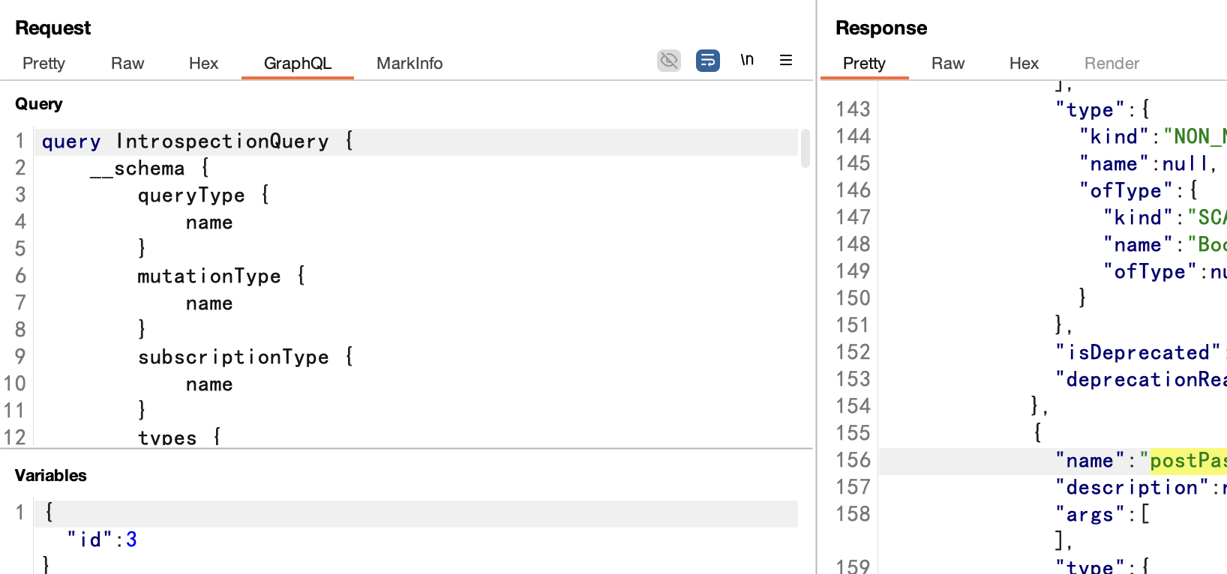Select the Response Pretty tab
This screenshot has width=1227, height=574.
[x=864, y=64]
